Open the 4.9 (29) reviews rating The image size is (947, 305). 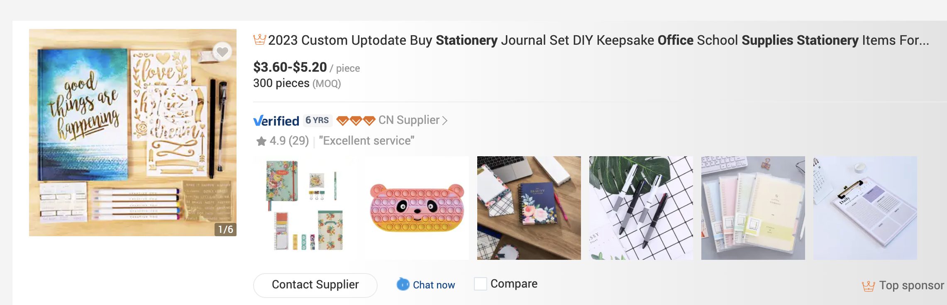click(x=289, y=141)
